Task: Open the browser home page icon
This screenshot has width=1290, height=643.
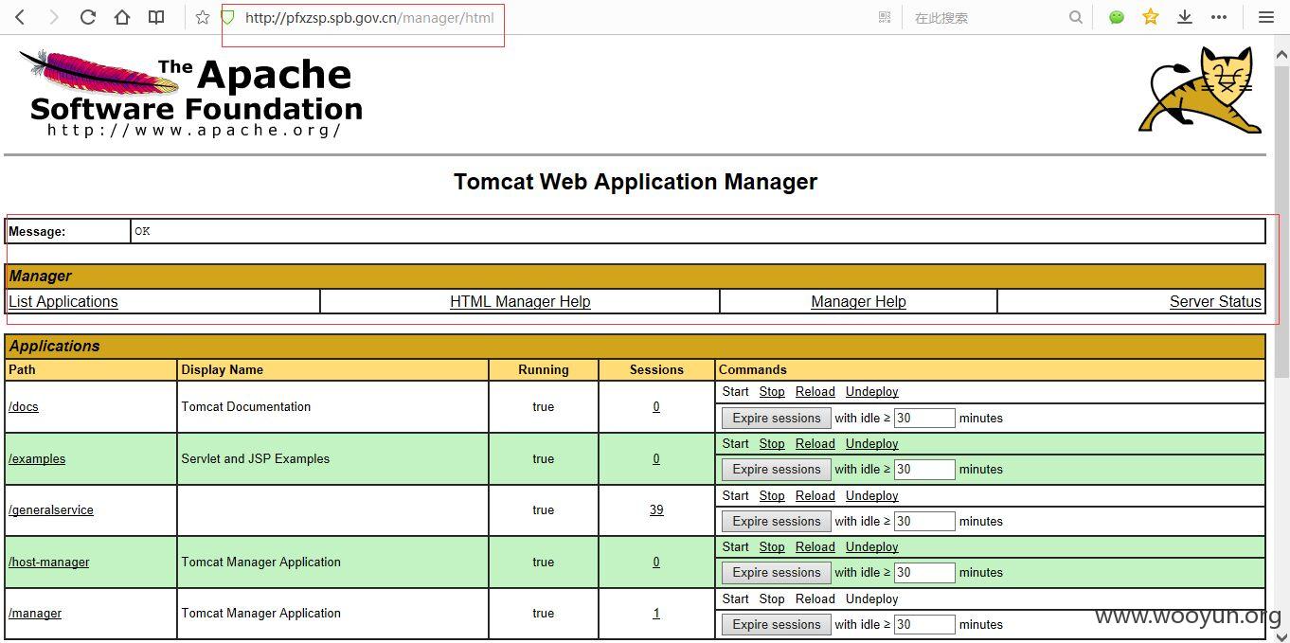Action: 122,17
